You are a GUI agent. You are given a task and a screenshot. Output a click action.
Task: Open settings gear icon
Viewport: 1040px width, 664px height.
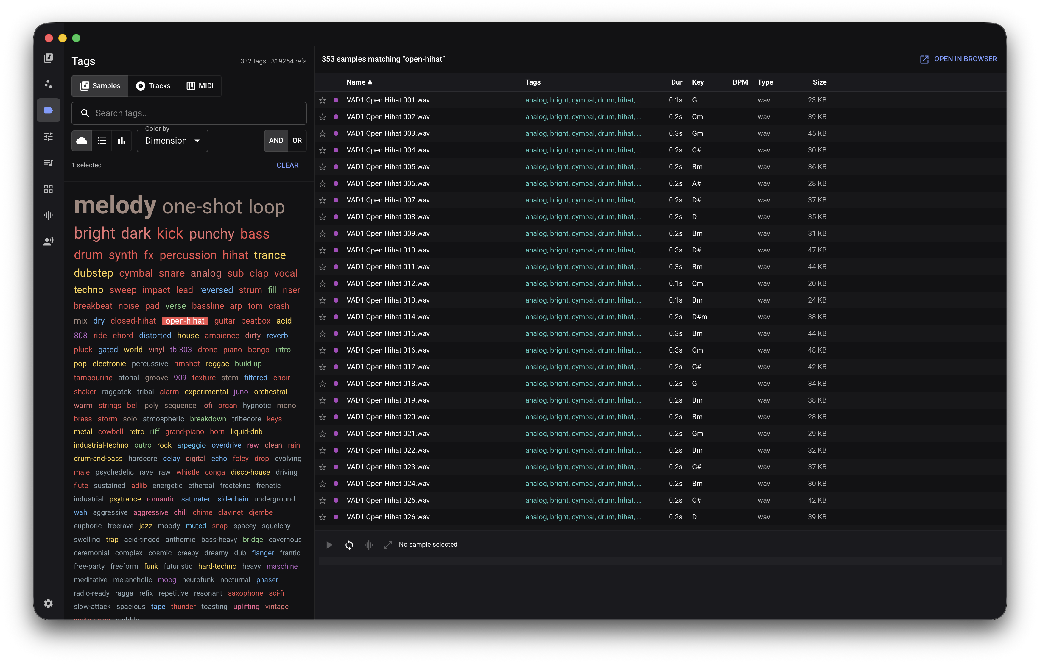coord(48,603)
